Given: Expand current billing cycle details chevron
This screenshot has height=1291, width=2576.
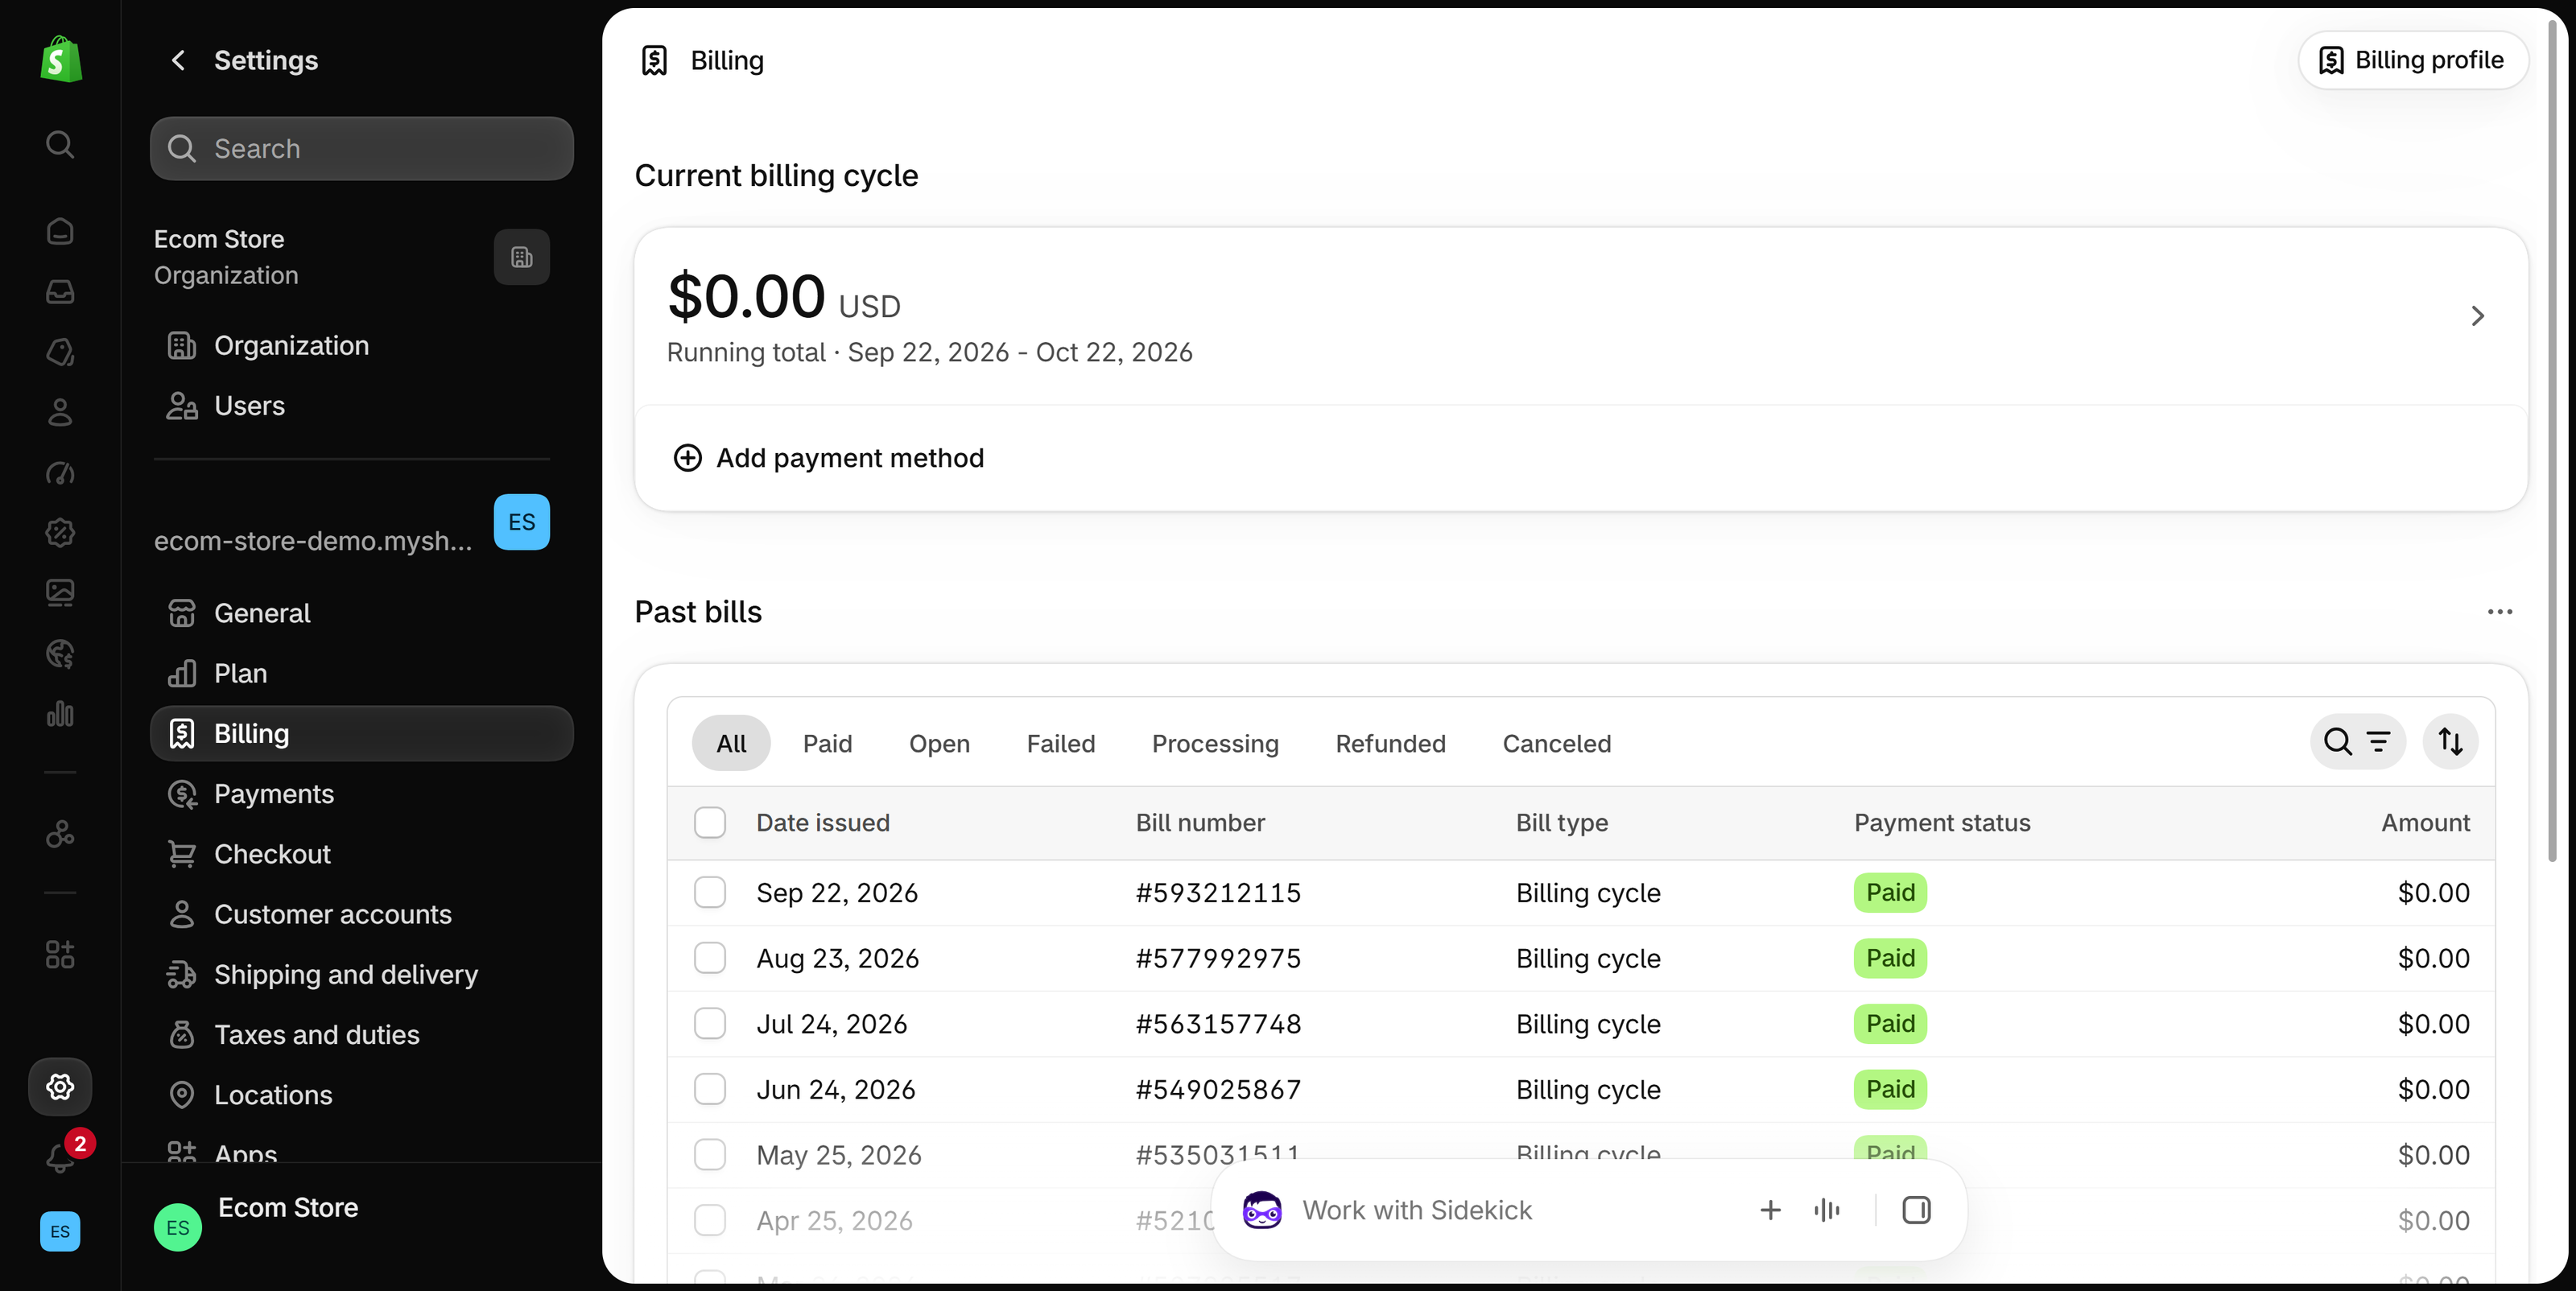Looking at the screenshot, I should [2477, 316].
